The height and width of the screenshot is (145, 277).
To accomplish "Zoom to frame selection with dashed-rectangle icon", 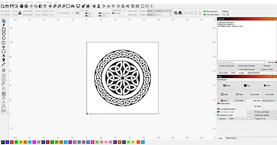I will click(x=68, y=6).
